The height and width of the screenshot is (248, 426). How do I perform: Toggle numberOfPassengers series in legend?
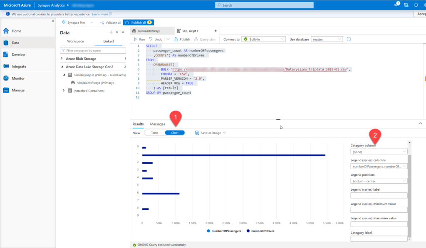click(224, 231)
